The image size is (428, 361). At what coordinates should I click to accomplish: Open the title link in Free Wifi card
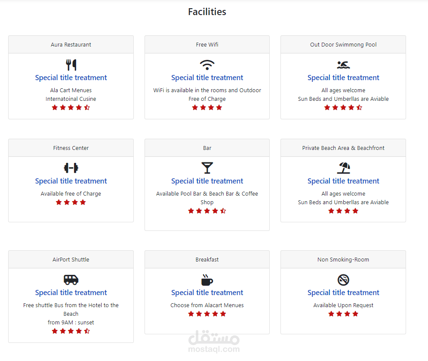click(207, 78)
